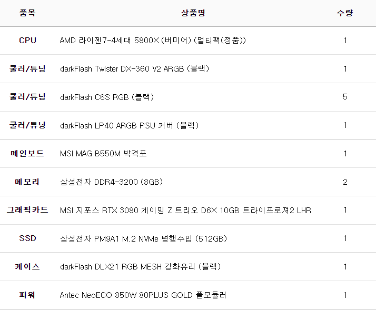Click 삼성전자 PM9A1 M.2 NVMe item
376x310 pixels.
(x=143, y=238)
